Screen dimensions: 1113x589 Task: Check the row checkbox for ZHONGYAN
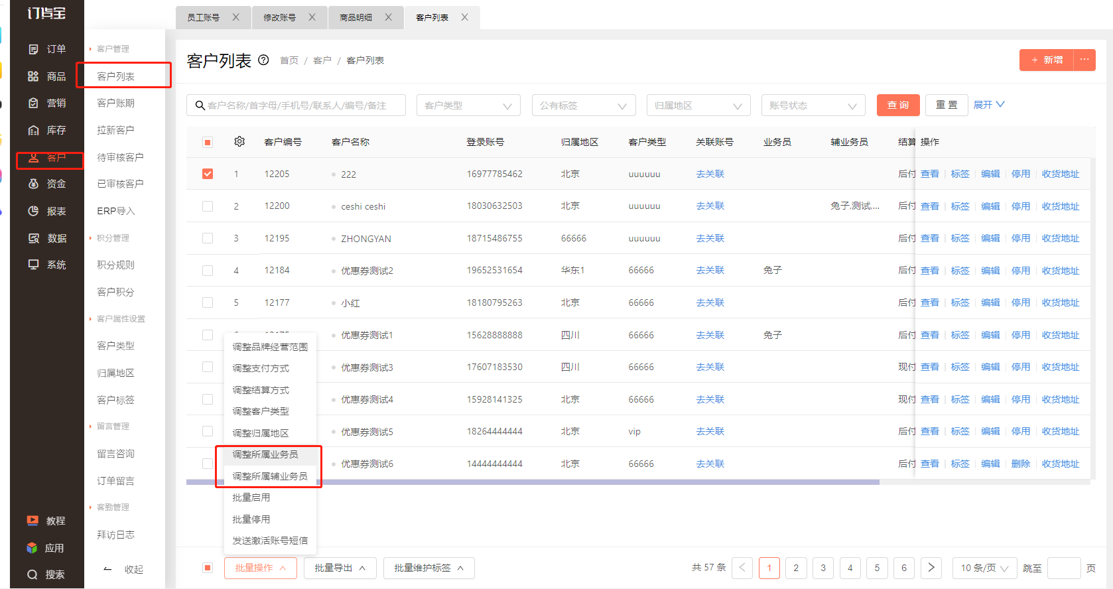208,238
